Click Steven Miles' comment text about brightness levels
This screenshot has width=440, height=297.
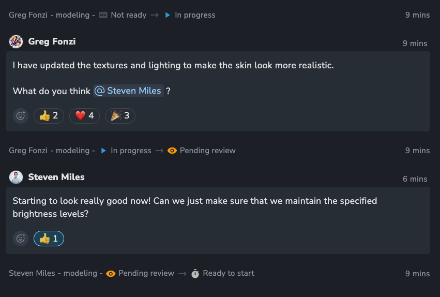[195, 207]
